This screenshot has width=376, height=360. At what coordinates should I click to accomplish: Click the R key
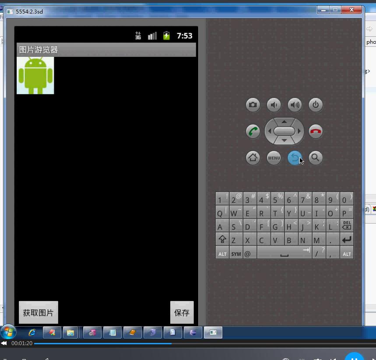click(x=264, y=212)
